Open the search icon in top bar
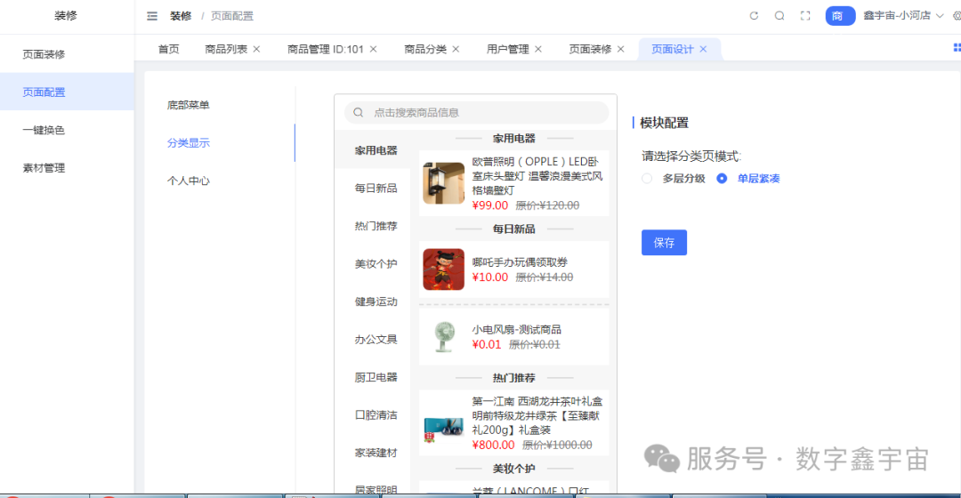 click(x=779, y=16)
